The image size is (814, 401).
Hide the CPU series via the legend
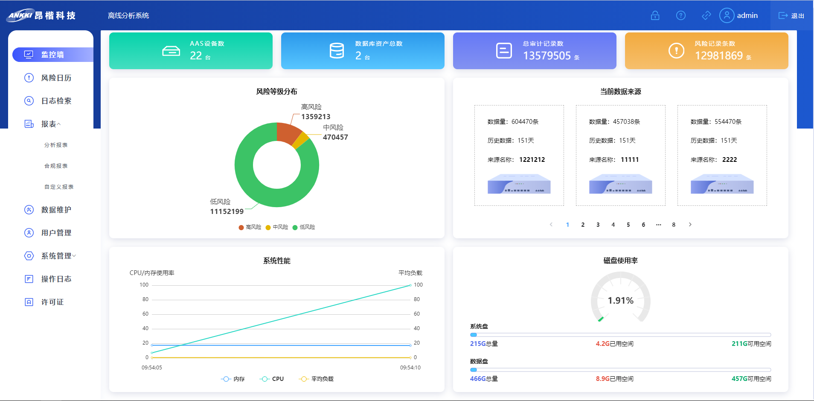(x=272, y=379)
